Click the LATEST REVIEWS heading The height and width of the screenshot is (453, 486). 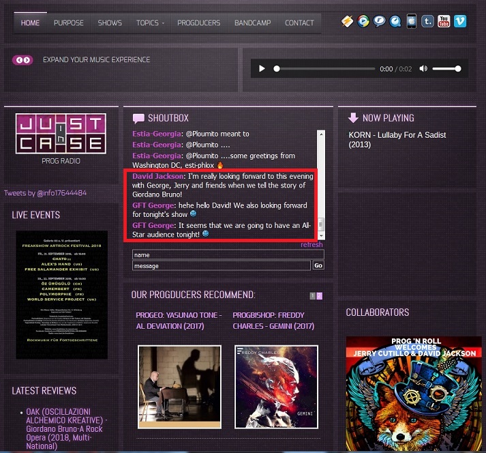(44, 391)
